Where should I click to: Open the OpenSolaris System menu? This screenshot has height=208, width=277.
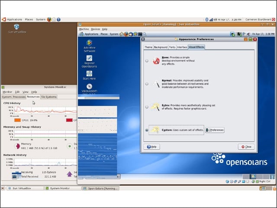114,34
